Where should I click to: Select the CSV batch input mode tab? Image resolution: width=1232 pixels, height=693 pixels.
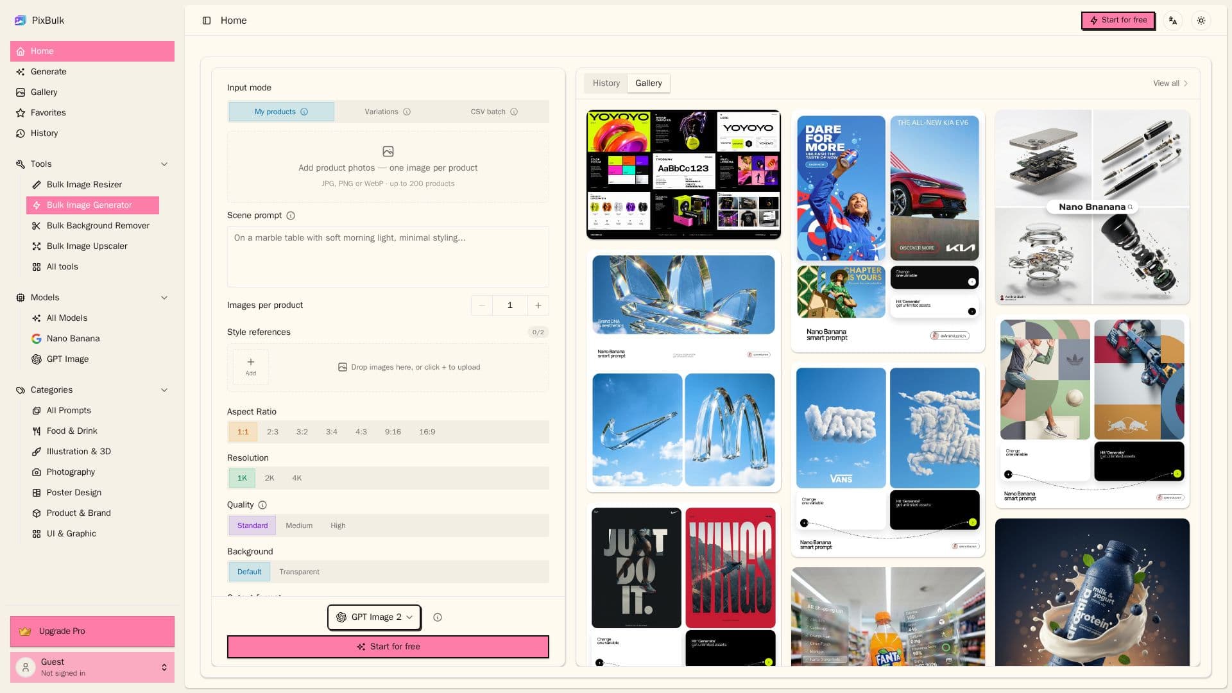tap(494, 112)
